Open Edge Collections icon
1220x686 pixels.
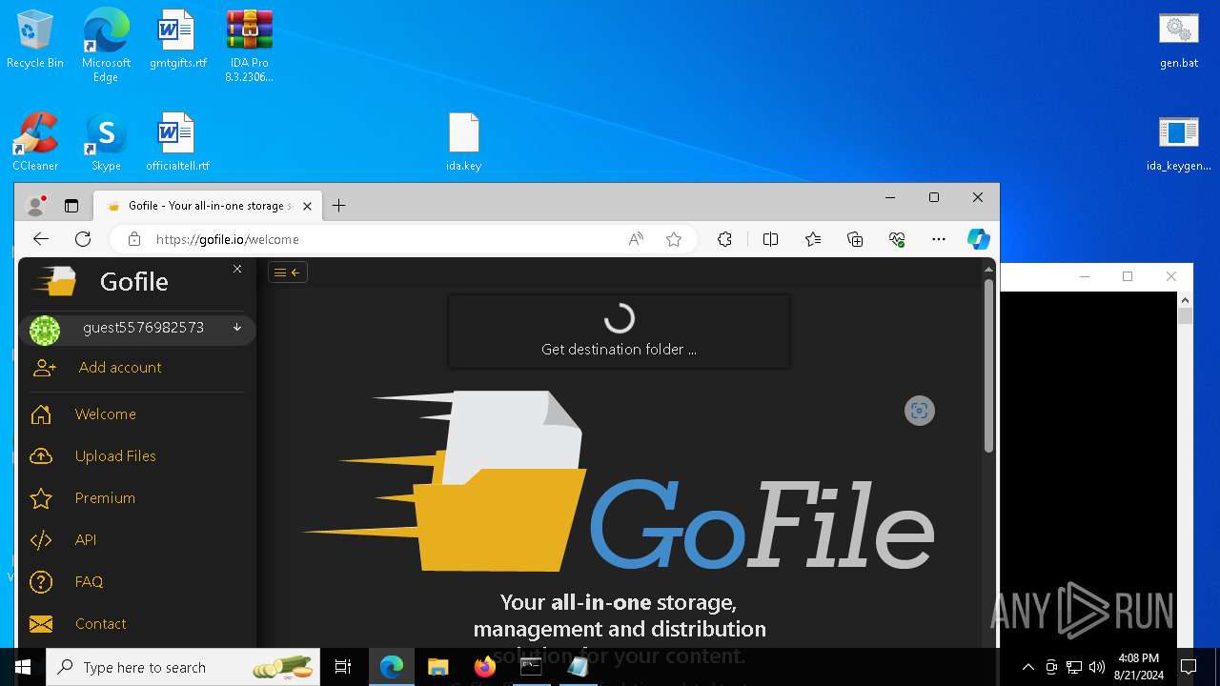pyautogui.click(x=855, y=239)
